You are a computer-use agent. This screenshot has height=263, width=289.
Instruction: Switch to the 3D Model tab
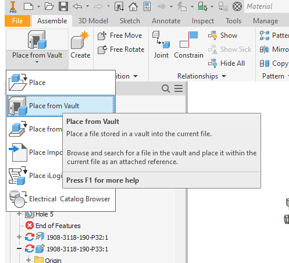pos(93,21)
